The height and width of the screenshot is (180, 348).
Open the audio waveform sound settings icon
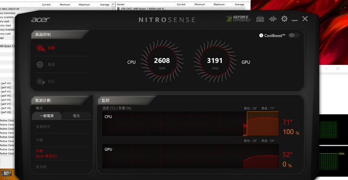(273, 19)
